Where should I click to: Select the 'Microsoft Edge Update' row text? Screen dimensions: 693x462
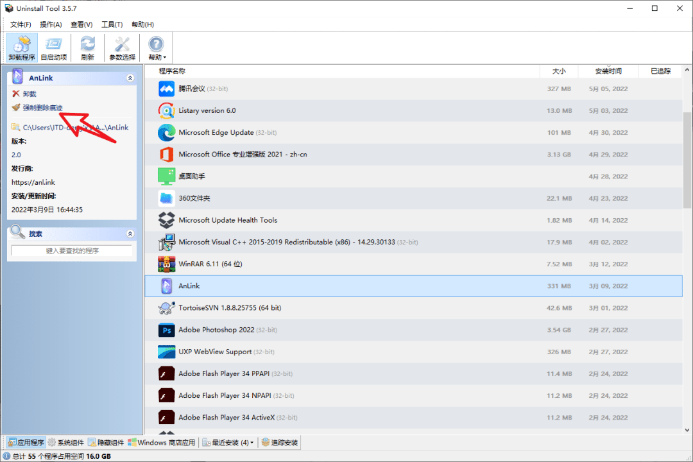pyautogui.click(x=216, y=132)
